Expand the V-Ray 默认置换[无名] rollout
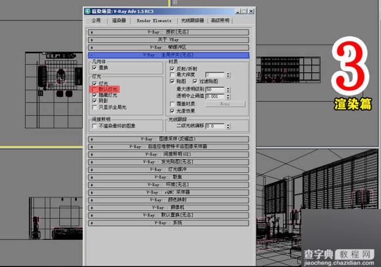The height and width of the screenshot is (267, 381). 168,215
